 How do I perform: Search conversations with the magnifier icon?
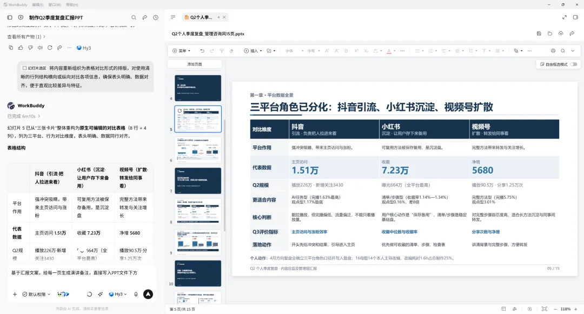(x=134, y=17)
